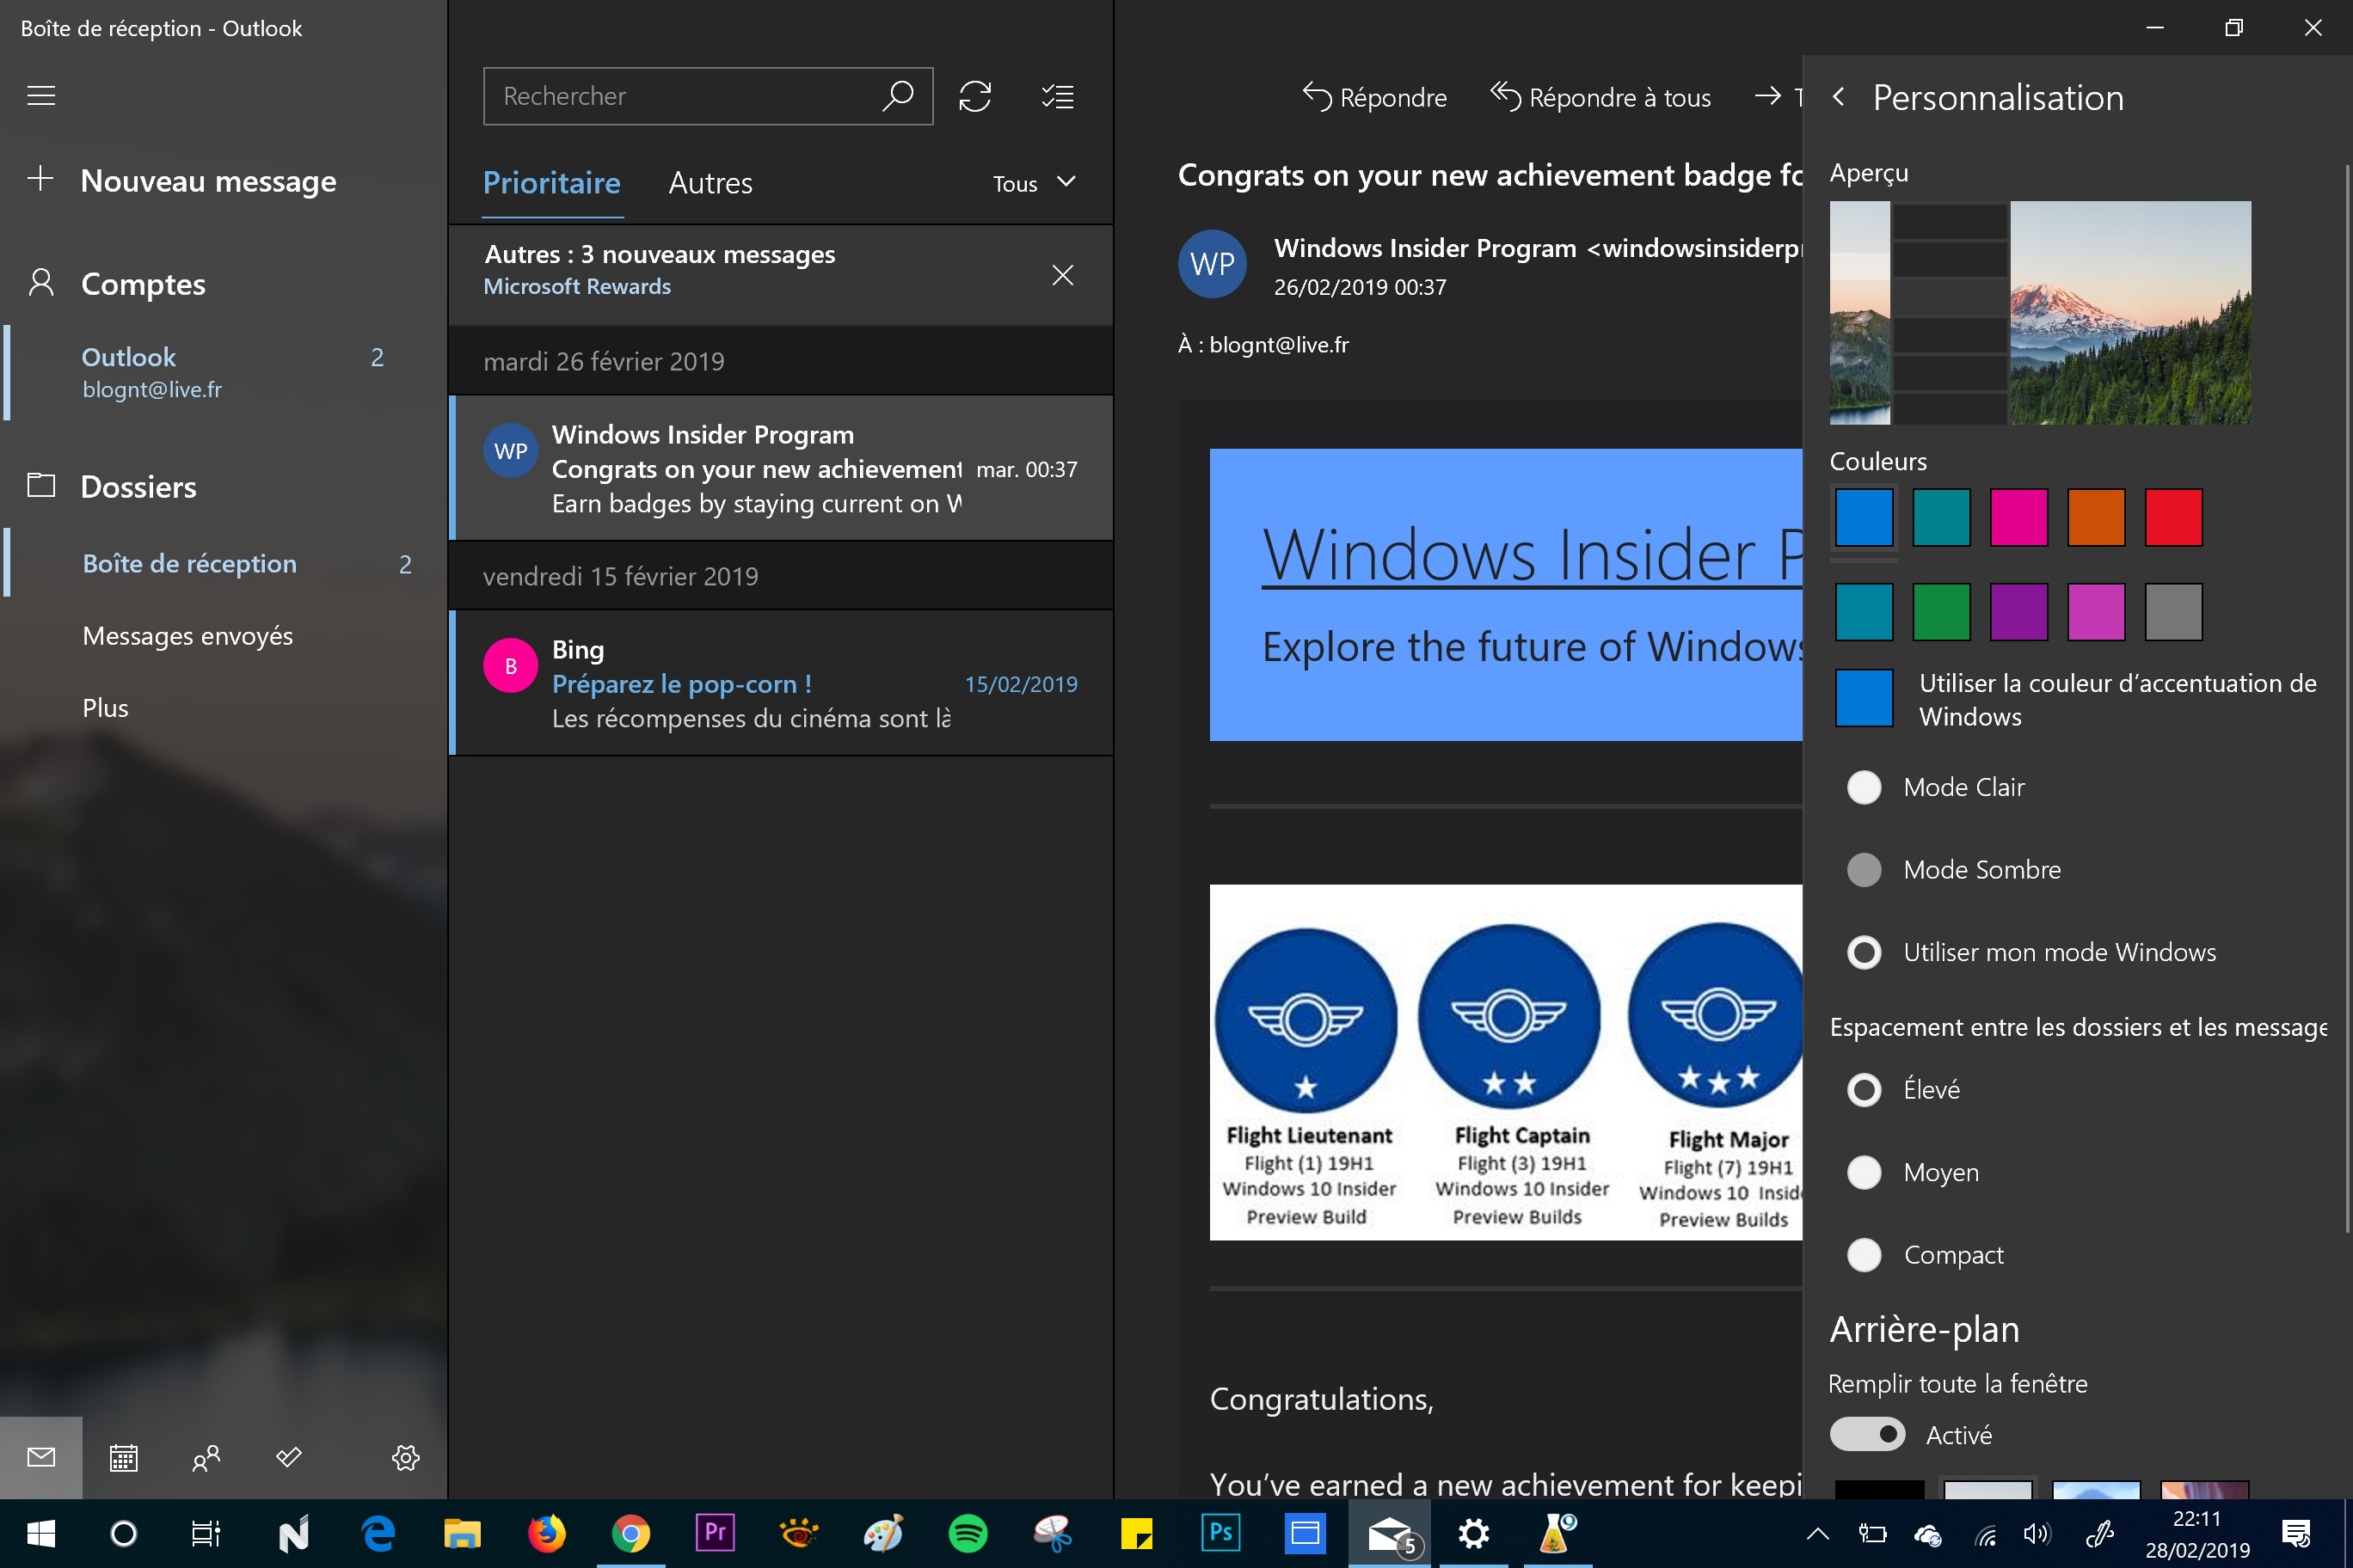This screenshot has width=2353, height=1568.
Task: Switch to the Autres tab
Action: 710,183
